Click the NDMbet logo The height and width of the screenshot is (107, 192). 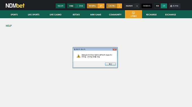pos(15,6)
